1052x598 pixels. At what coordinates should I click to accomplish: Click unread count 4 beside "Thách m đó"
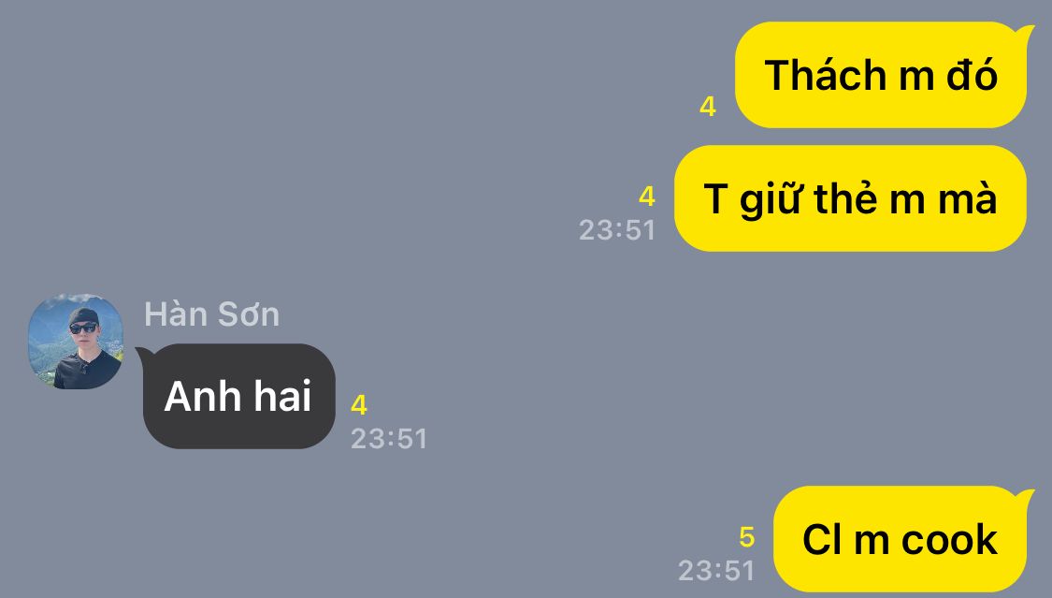pos(708,106)
